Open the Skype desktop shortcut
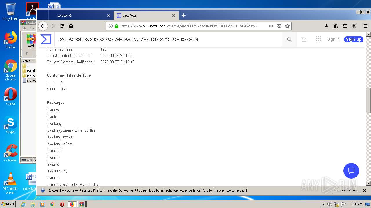 (10, 125)
